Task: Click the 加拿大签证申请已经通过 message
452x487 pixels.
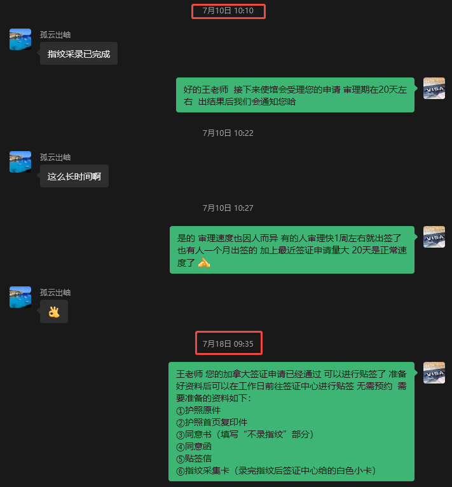Action: pyautogui.click(x=291, y=422)
